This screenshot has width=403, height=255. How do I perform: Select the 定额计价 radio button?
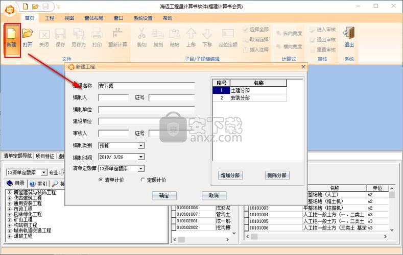[143, 180]
